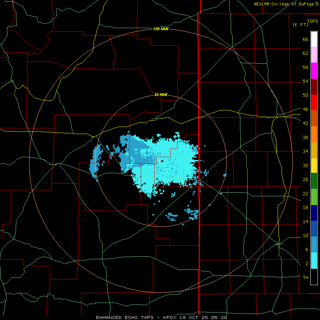Viewport: 320px width, 320px height.
Task: Click the white swatch atop the tops legend
Action: (314, 39)
